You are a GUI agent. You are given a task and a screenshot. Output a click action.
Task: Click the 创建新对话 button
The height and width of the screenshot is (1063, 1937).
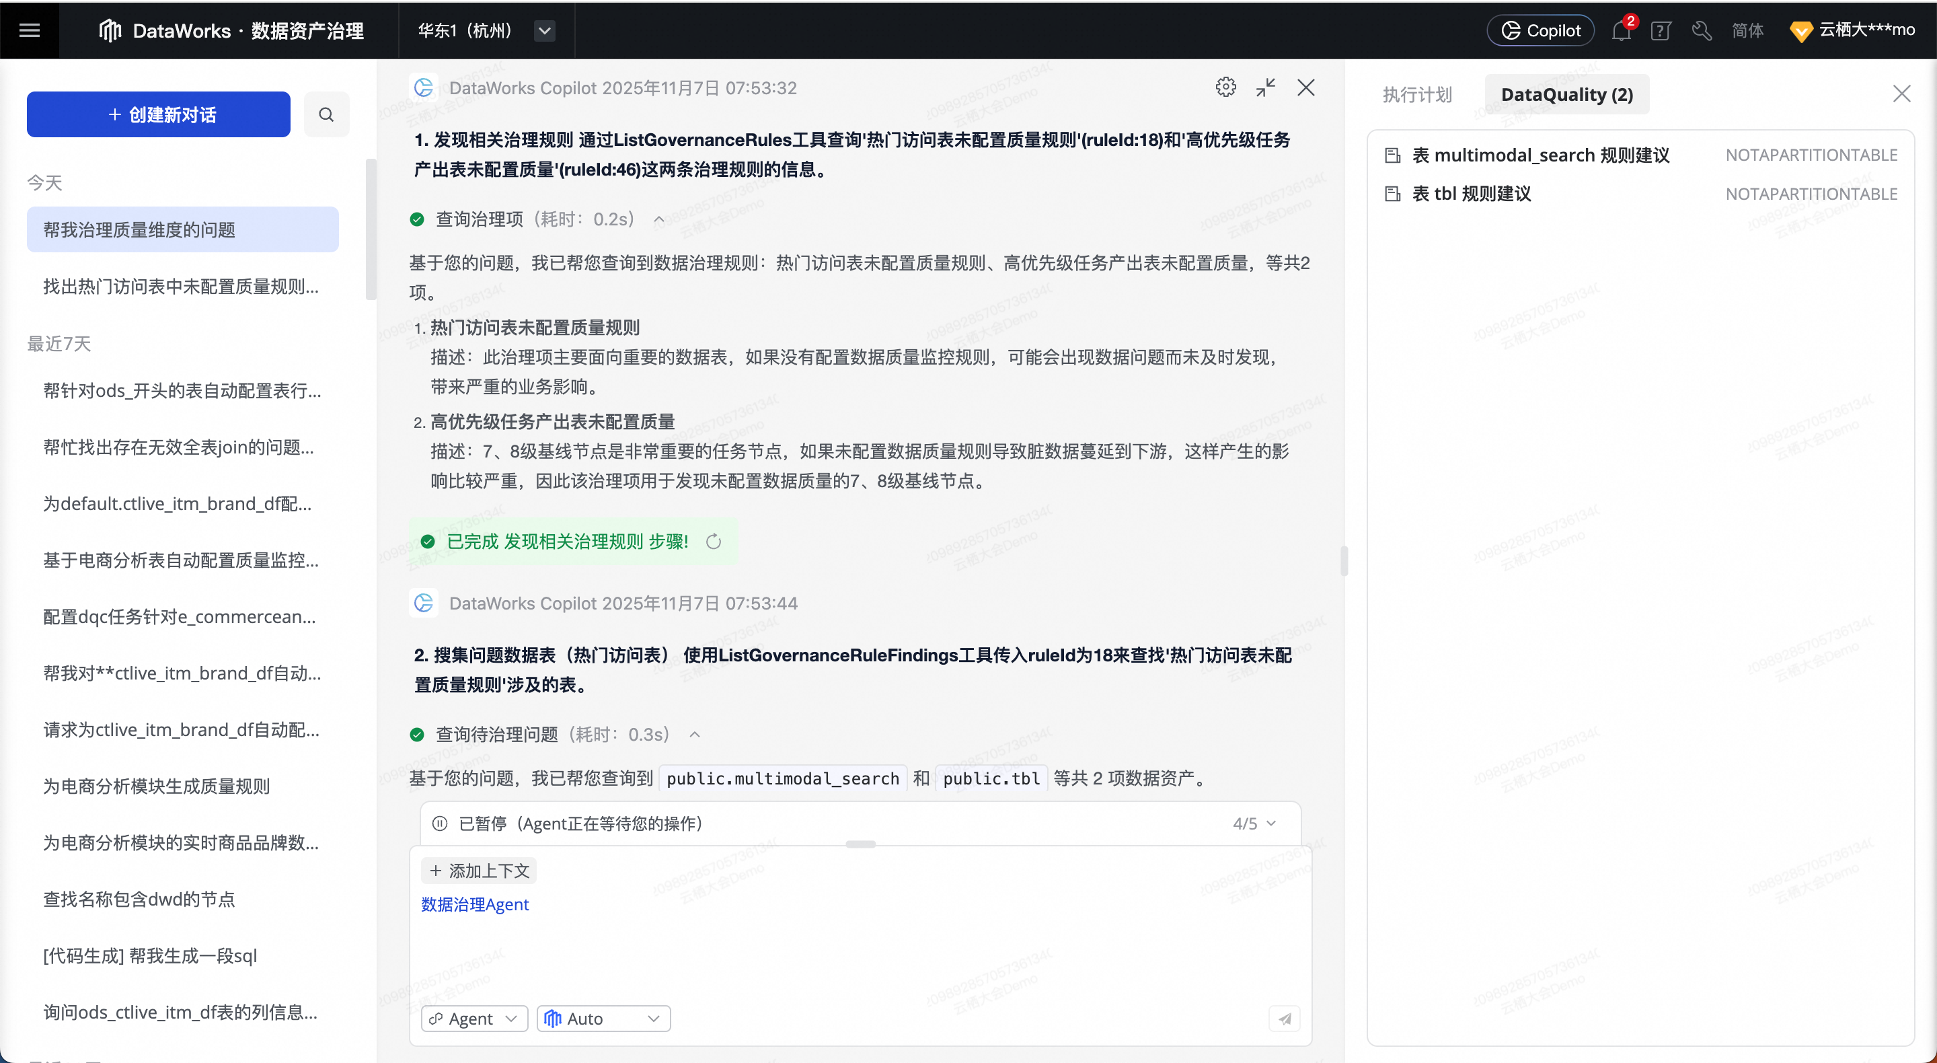pos(159,114)
